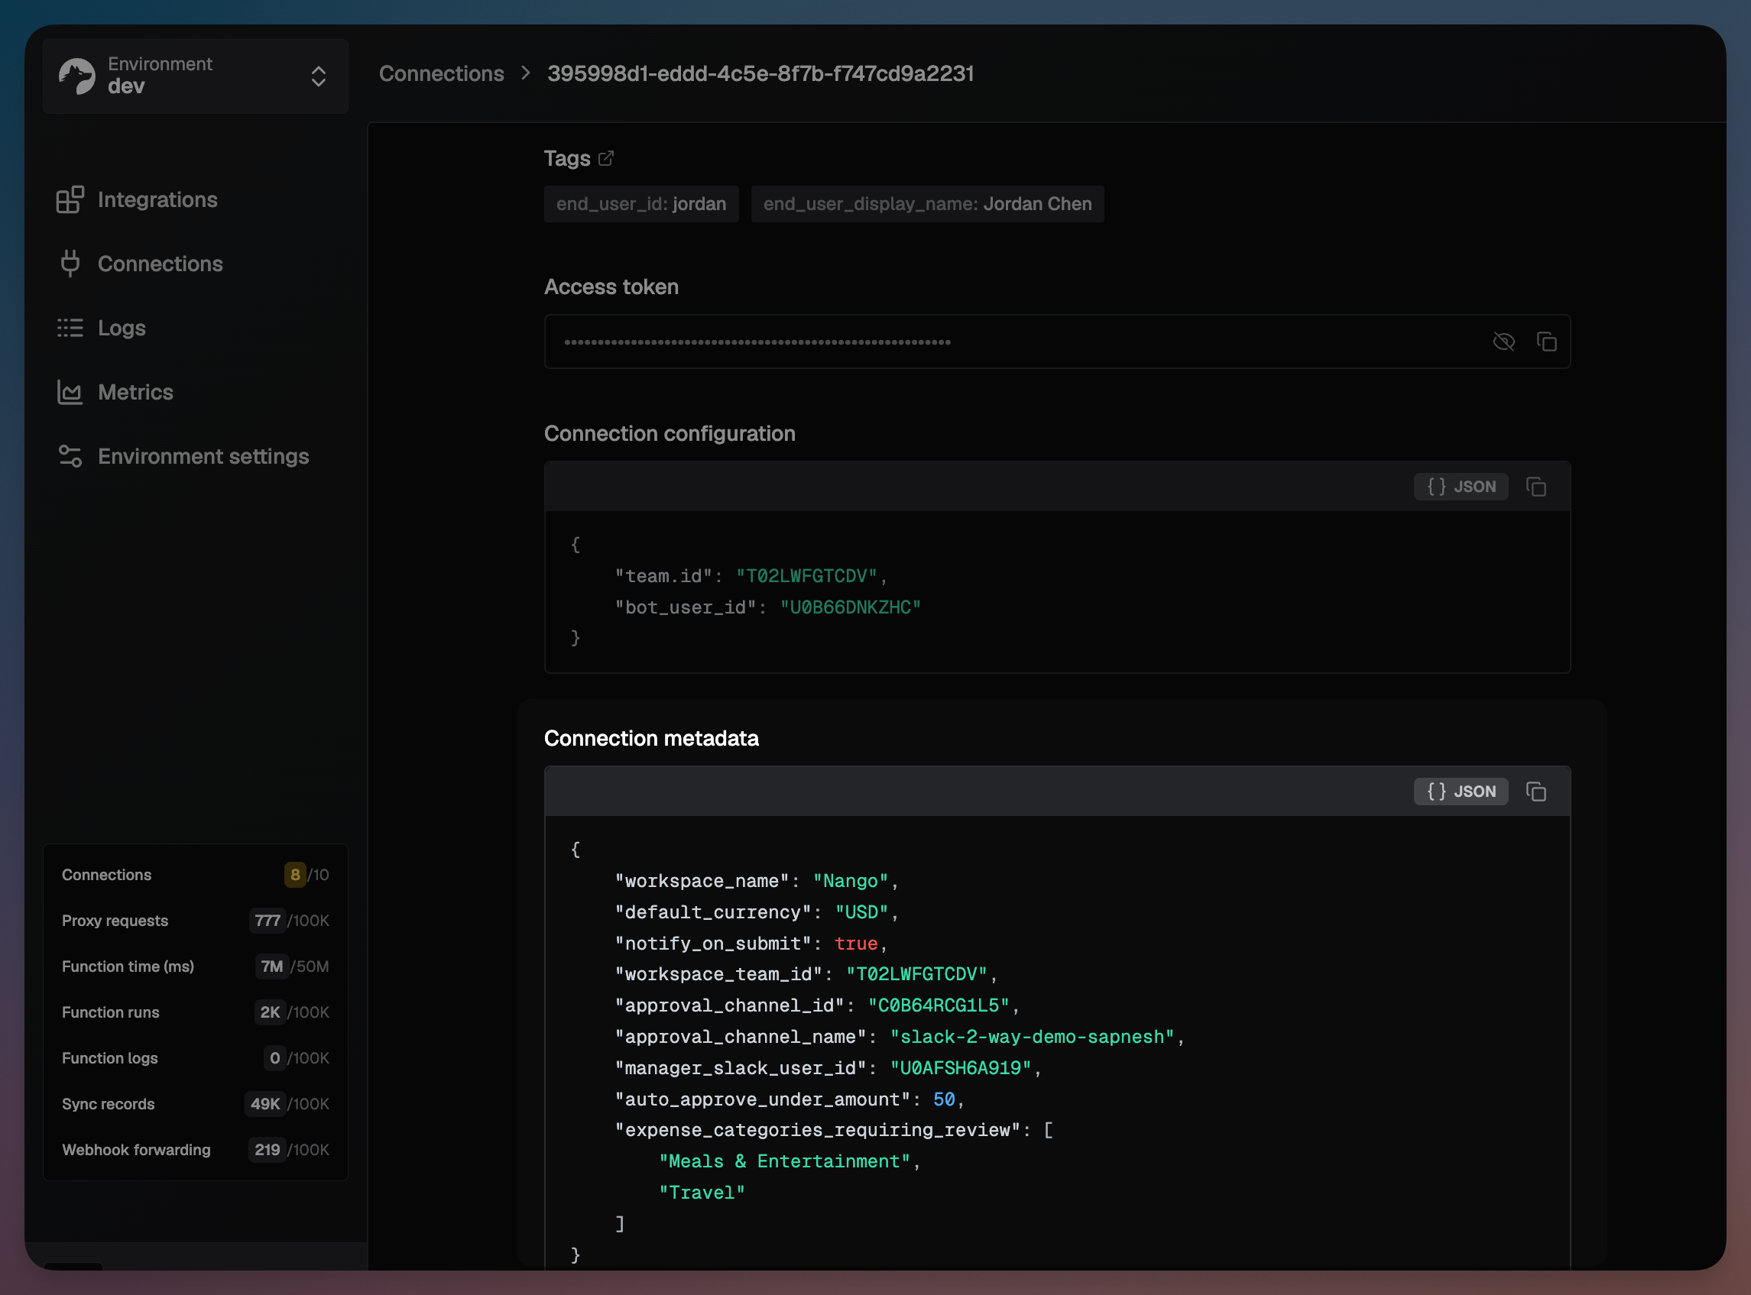1751x1295 pixels.
Task: Open the Tags external link icon
Action: point(605,158)
